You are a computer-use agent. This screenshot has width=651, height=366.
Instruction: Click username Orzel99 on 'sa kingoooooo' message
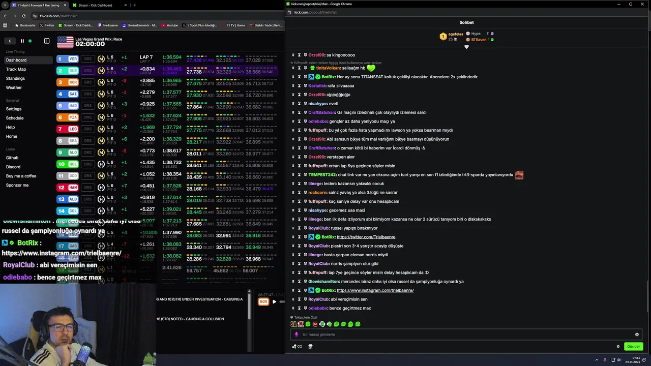pos(316,55)
